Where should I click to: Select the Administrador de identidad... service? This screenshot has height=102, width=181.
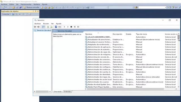(x=131, y=75)
